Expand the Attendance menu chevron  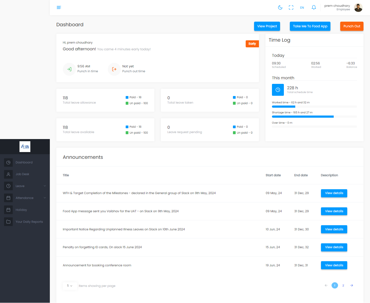[45, 198]
